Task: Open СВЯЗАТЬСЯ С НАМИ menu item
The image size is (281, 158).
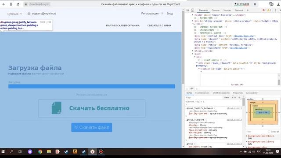Action: (x=159, y=25)
